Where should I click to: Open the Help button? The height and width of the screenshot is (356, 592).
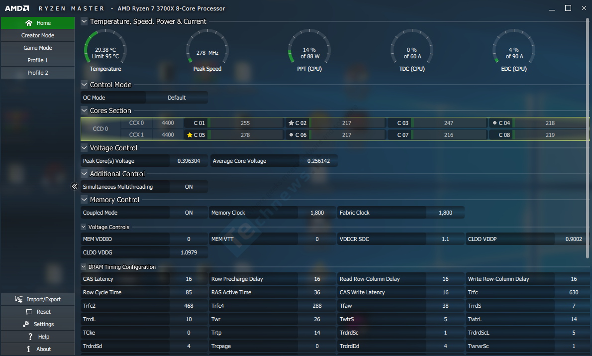tap(38, 337)
